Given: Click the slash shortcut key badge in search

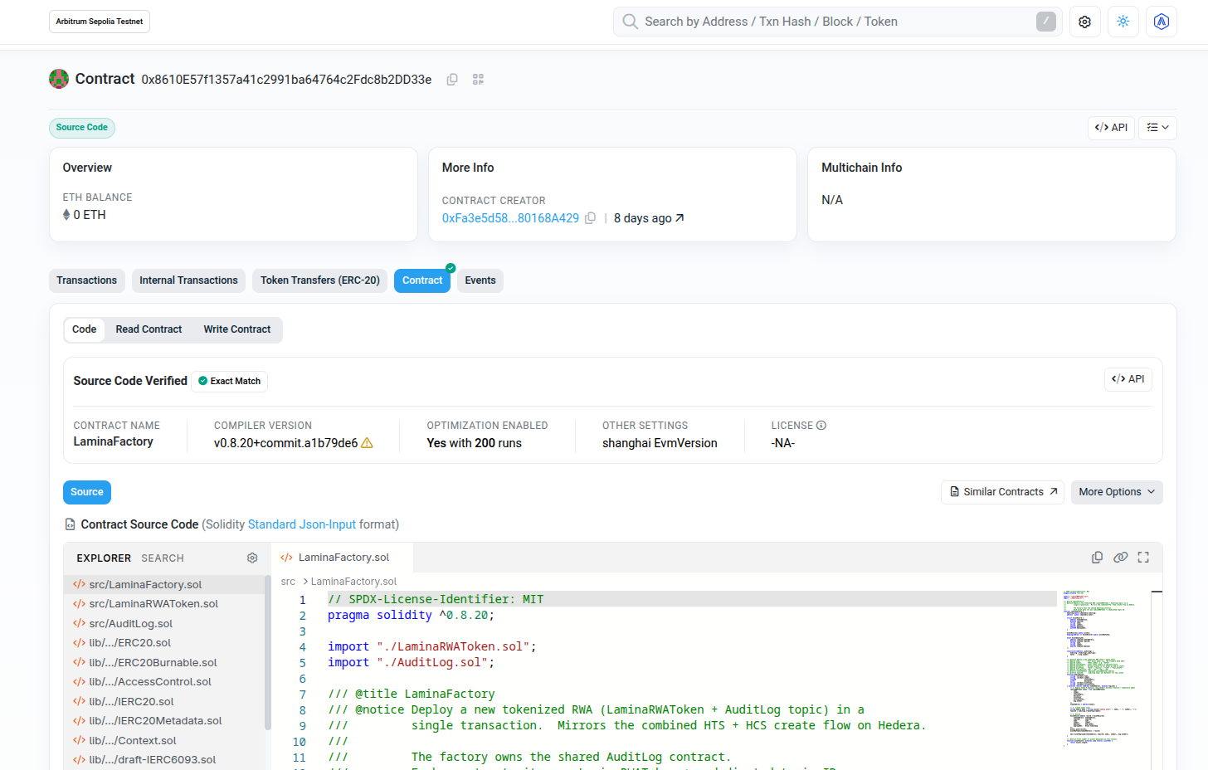Looking at the screenshot, I should pyautogui.click(x=1046, y=22).
